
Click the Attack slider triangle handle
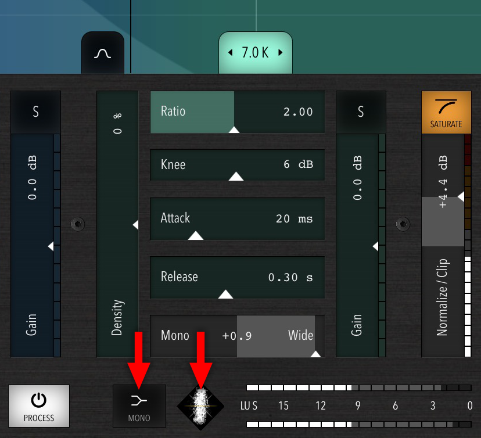tap(196, 236)
